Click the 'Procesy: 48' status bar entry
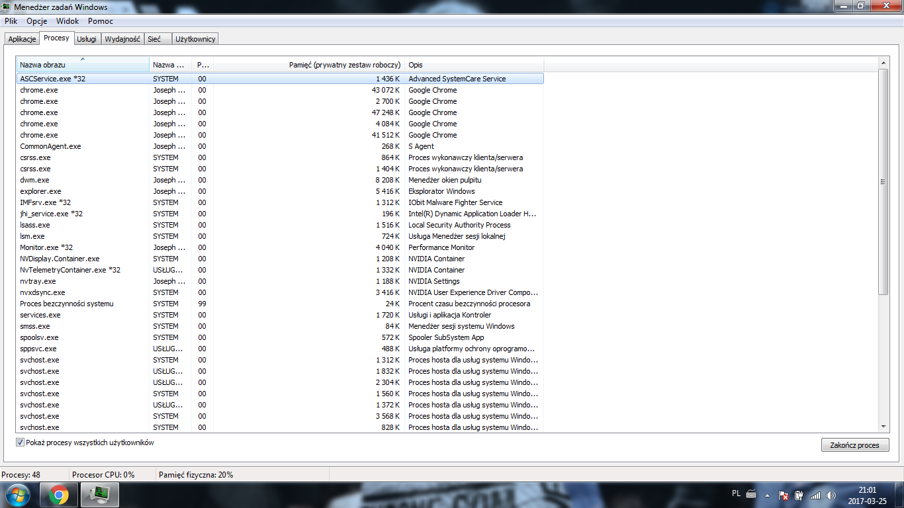 [x=21, y=475]
